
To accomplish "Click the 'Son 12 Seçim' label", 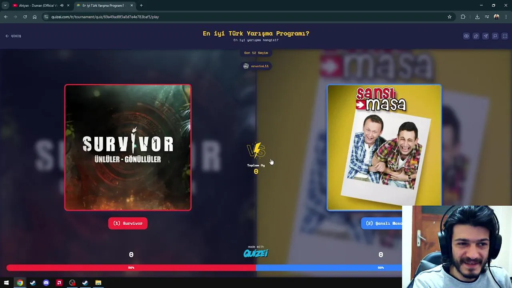I will 256,53.
